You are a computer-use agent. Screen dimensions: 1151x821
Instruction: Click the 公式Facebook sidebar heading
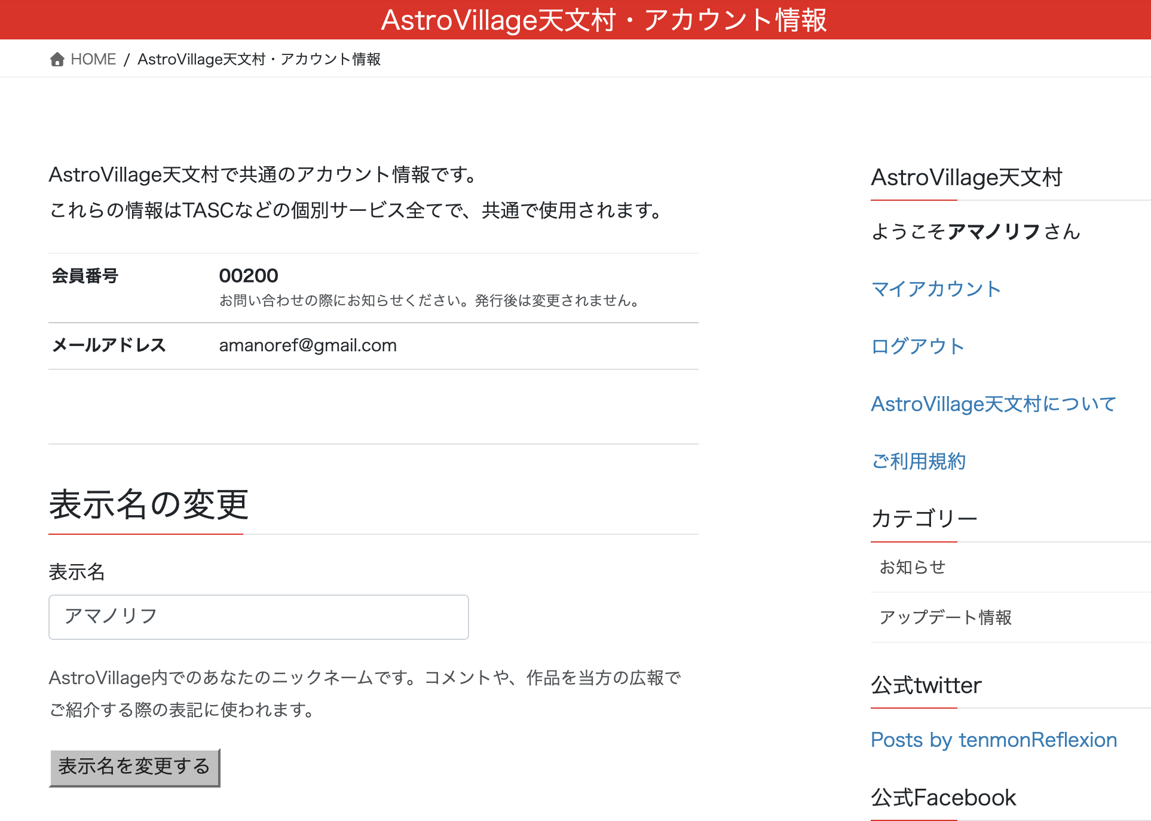coord(943,798)
